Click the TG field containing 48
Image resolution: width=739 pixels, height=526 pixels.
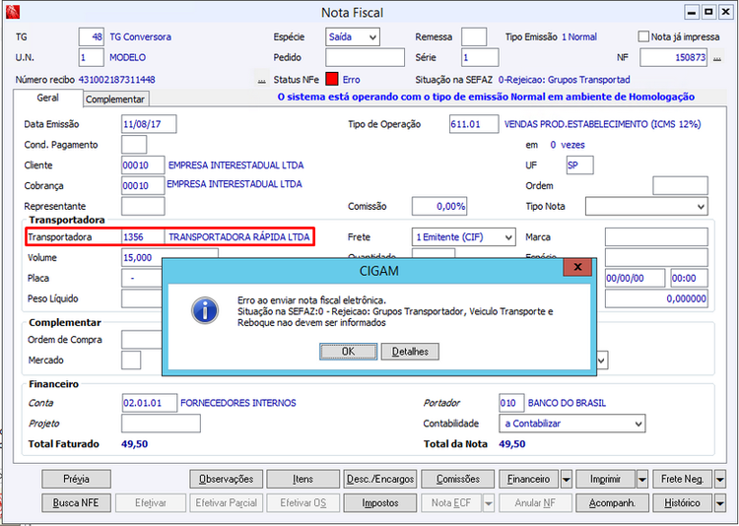click(x=91, y=36)
